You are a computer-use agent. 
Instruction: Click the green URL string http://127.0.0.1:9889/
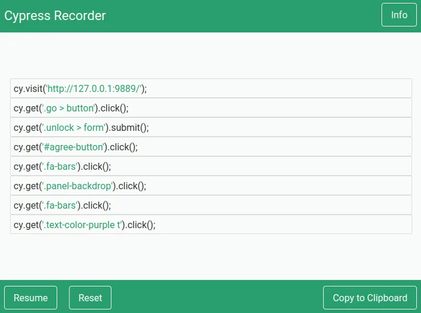pos(94,88)
